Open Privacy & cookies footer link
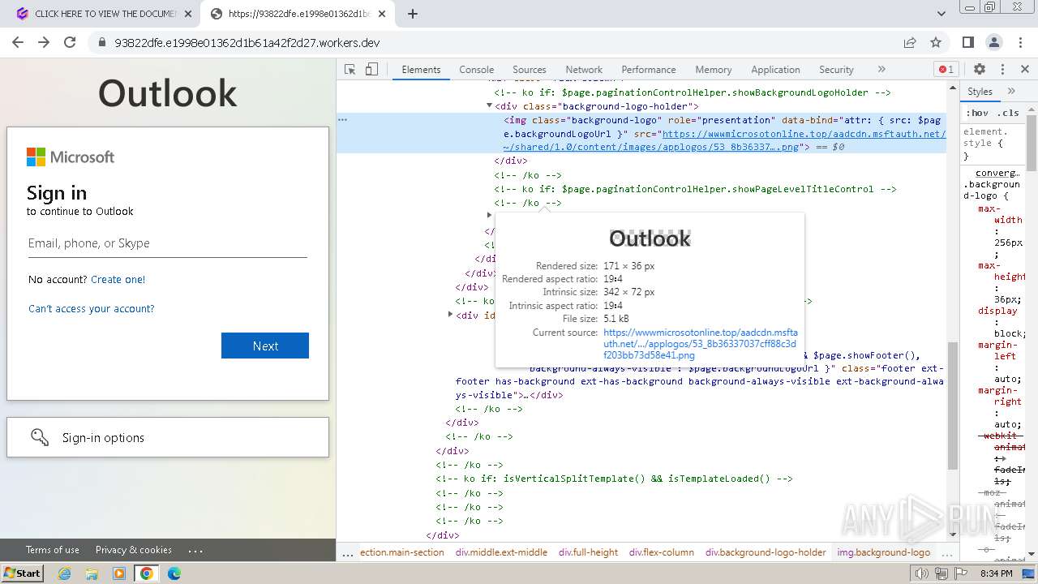The image size is (1038, 584). click(x=134, y=550)
